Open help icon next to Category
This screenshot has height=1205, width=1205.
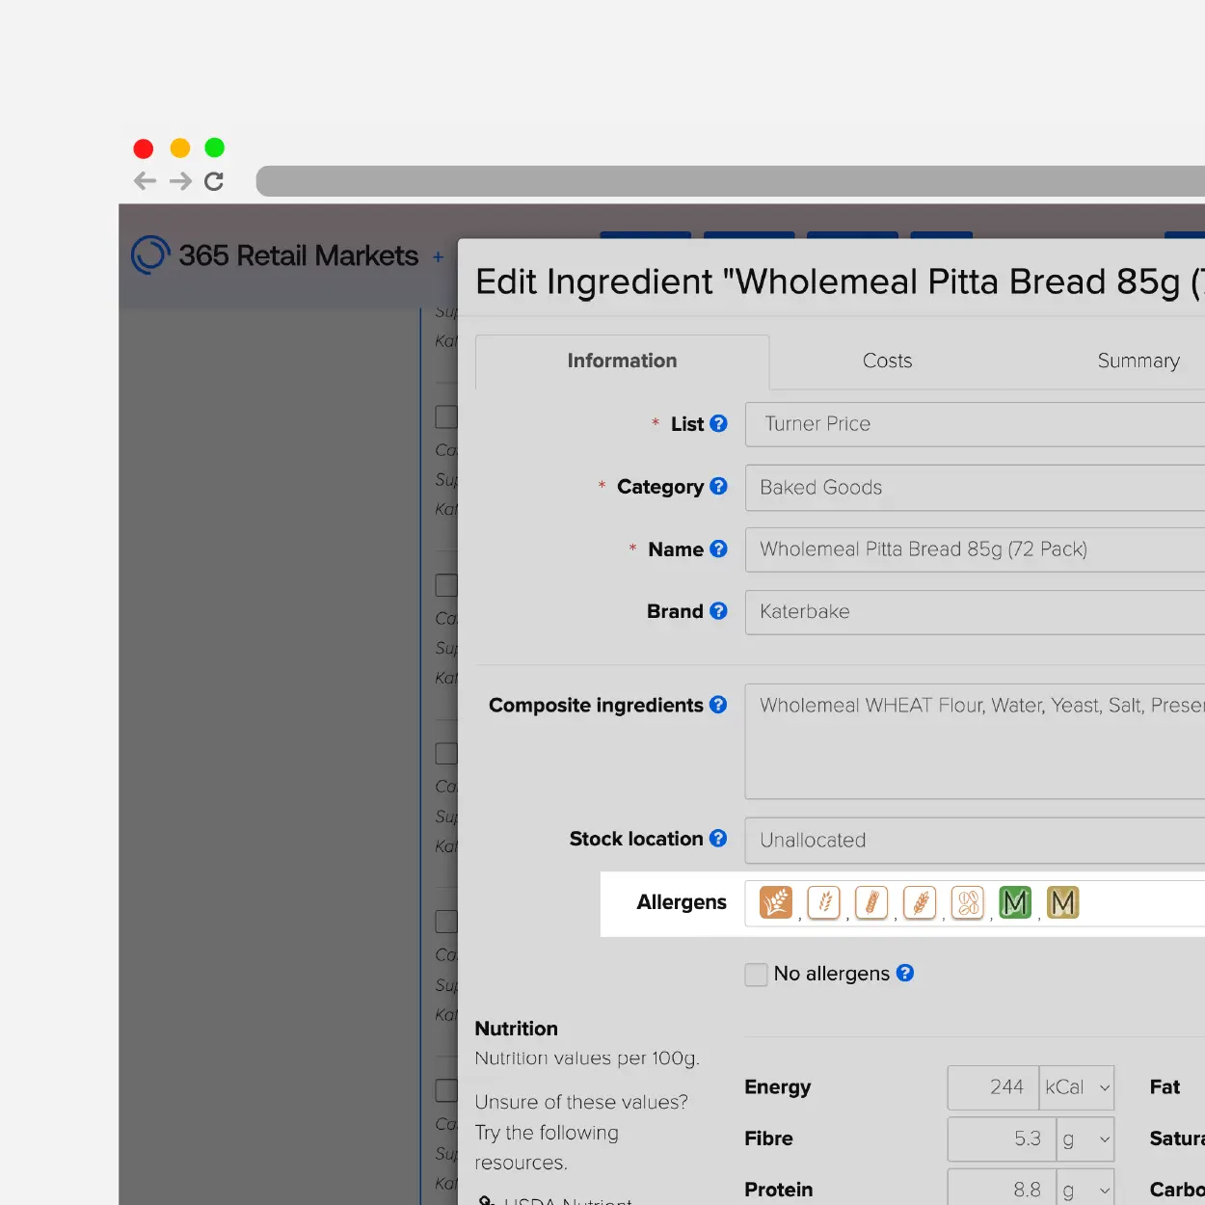(x=718, y=486)
